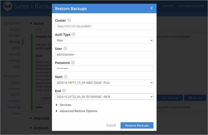This screenshot has height=135, width=208.
Task: Click the 'name' column header text
Action: coord(38,29)
